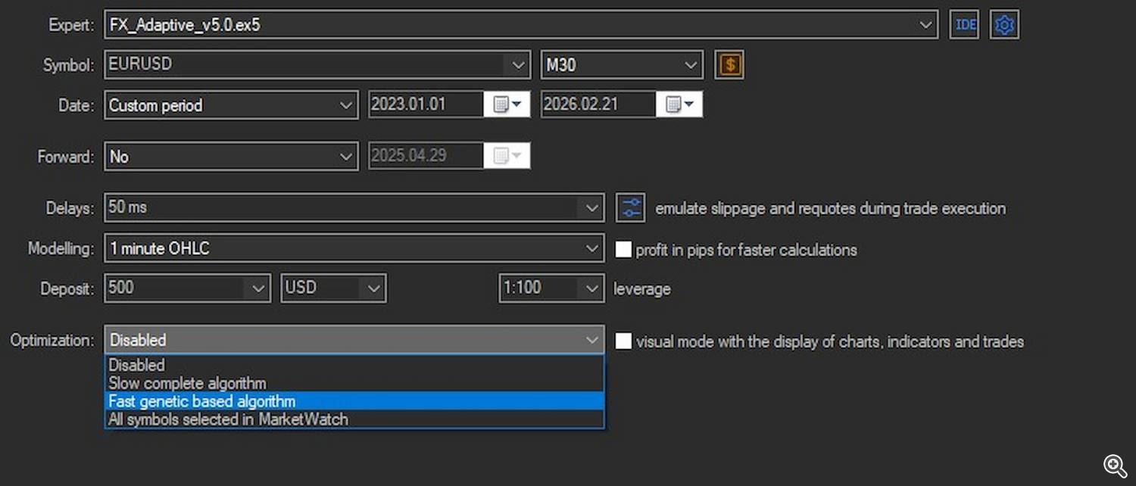Screen dimensions: 1136x486
Task: Enable visual mode with charts display
Action: [x=623, y=341]
